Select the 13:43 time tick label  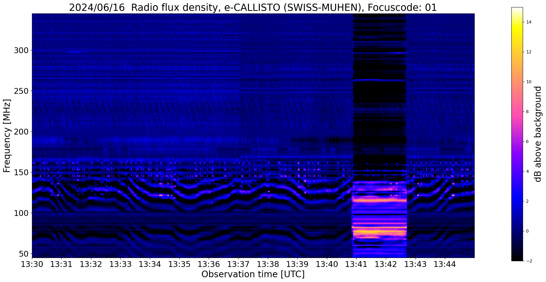pos(416,264)
